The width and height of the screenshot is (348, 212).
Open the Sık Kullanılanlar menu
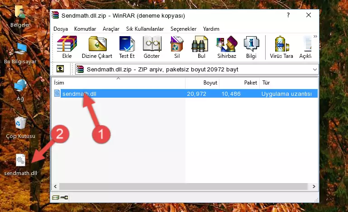point(145,29)
